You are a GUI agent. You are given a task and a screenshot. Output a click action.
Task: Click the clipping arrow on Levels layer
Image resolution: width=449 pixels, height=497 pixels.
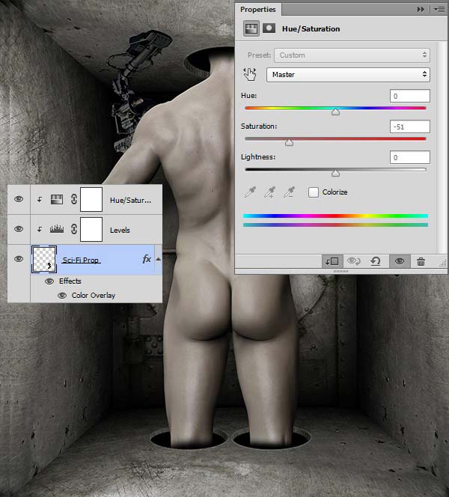[x=40, y=229]
